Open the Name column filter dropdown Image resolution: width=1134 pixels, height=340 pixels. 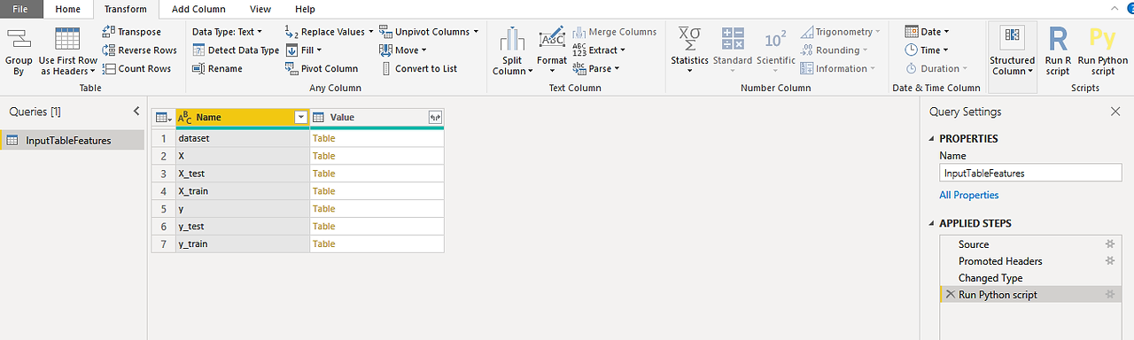[300, 118]
